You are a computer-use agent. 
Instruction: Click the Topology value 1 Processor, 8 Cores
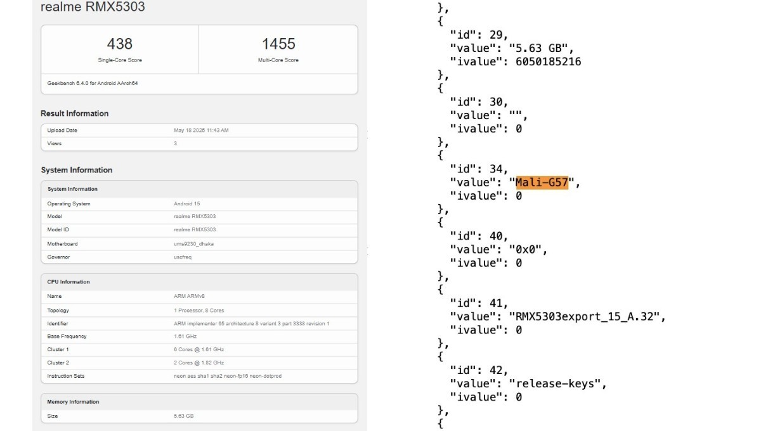pos(198,310)
